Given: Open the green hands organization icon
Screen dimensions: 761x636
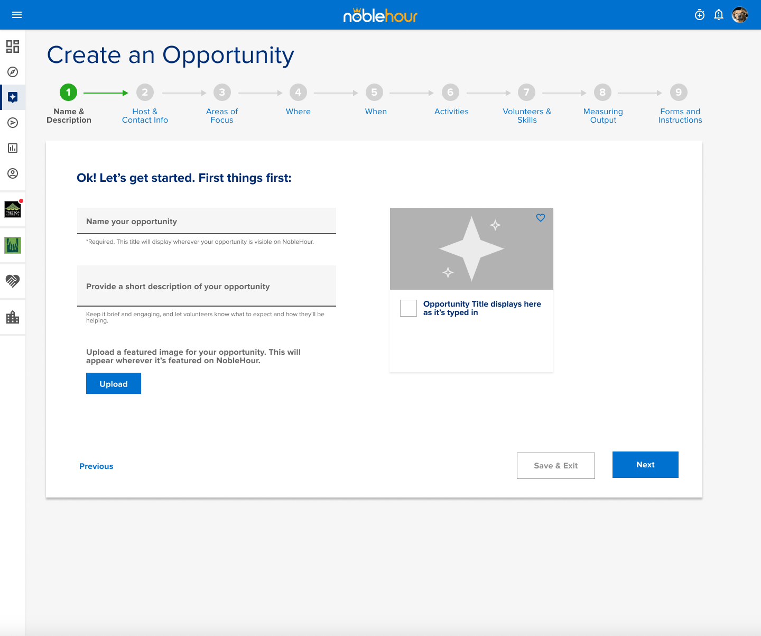Looking at the screenshot, I should (13, 245).
